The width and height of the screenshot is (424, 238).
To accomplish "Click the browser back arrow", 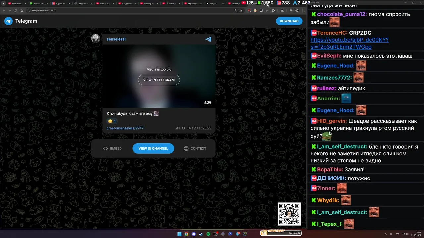I will click(x=4, y=10).
